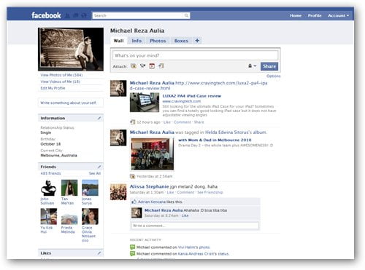The width and height of the screenshot is (365, 270).
Task: Click Edit My Profile link
Action: pos(53,88)
